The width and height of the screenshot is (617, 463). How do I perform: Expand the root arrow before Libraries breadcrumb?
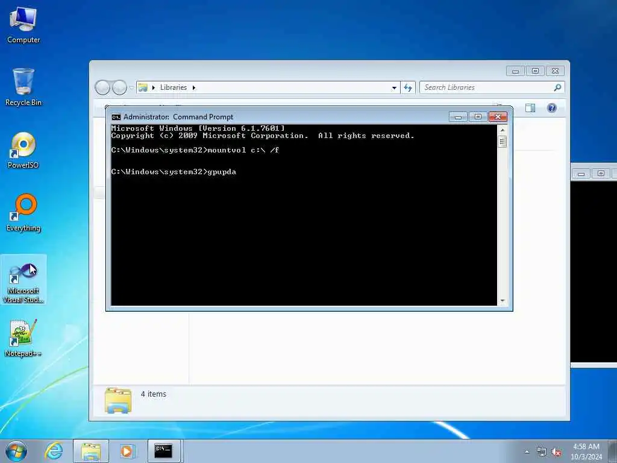[154, 87]
